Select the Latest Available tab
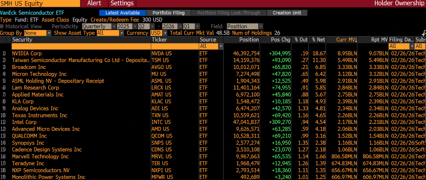This screenshot has height=180, width=426. (122, 13)
